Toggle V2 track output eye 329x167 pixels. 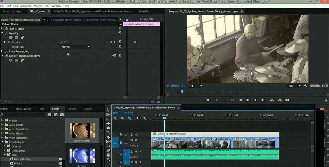(136, 135)
